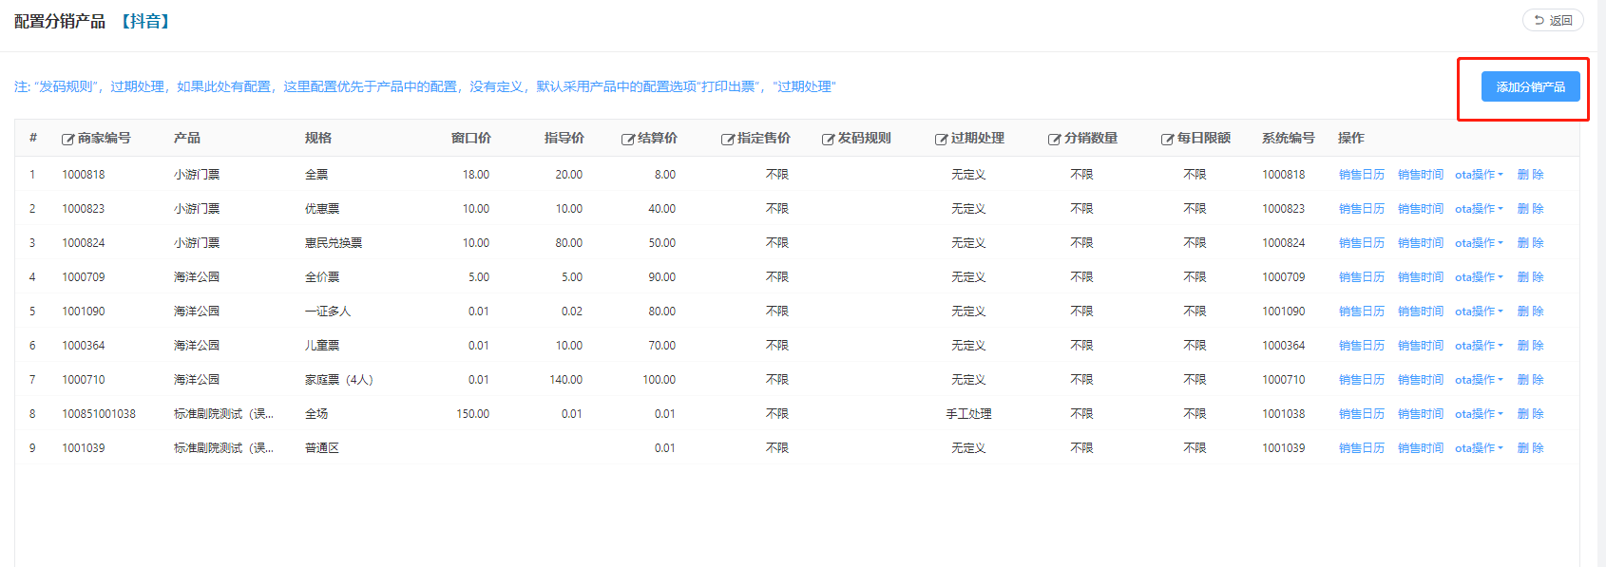Click the edit icon beside 商家编号 header
Image resolution: width=1606 pixels, height=567 pixels.
67,140
